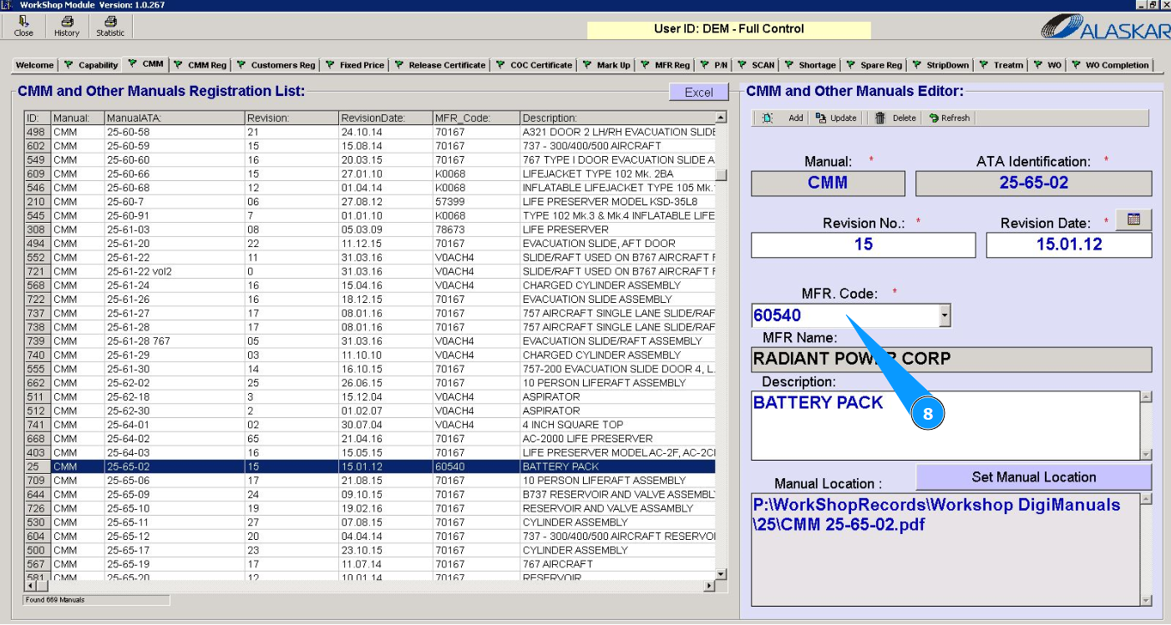
Task: Go to the WO Completion tab
Action: pyautogui.click(x=1110, y=65)
